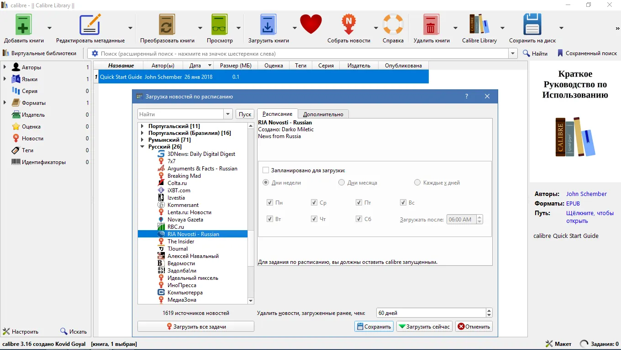Screen dimensions: 621x350
Task: Select the Дни недели radio button
Action: 266,183
